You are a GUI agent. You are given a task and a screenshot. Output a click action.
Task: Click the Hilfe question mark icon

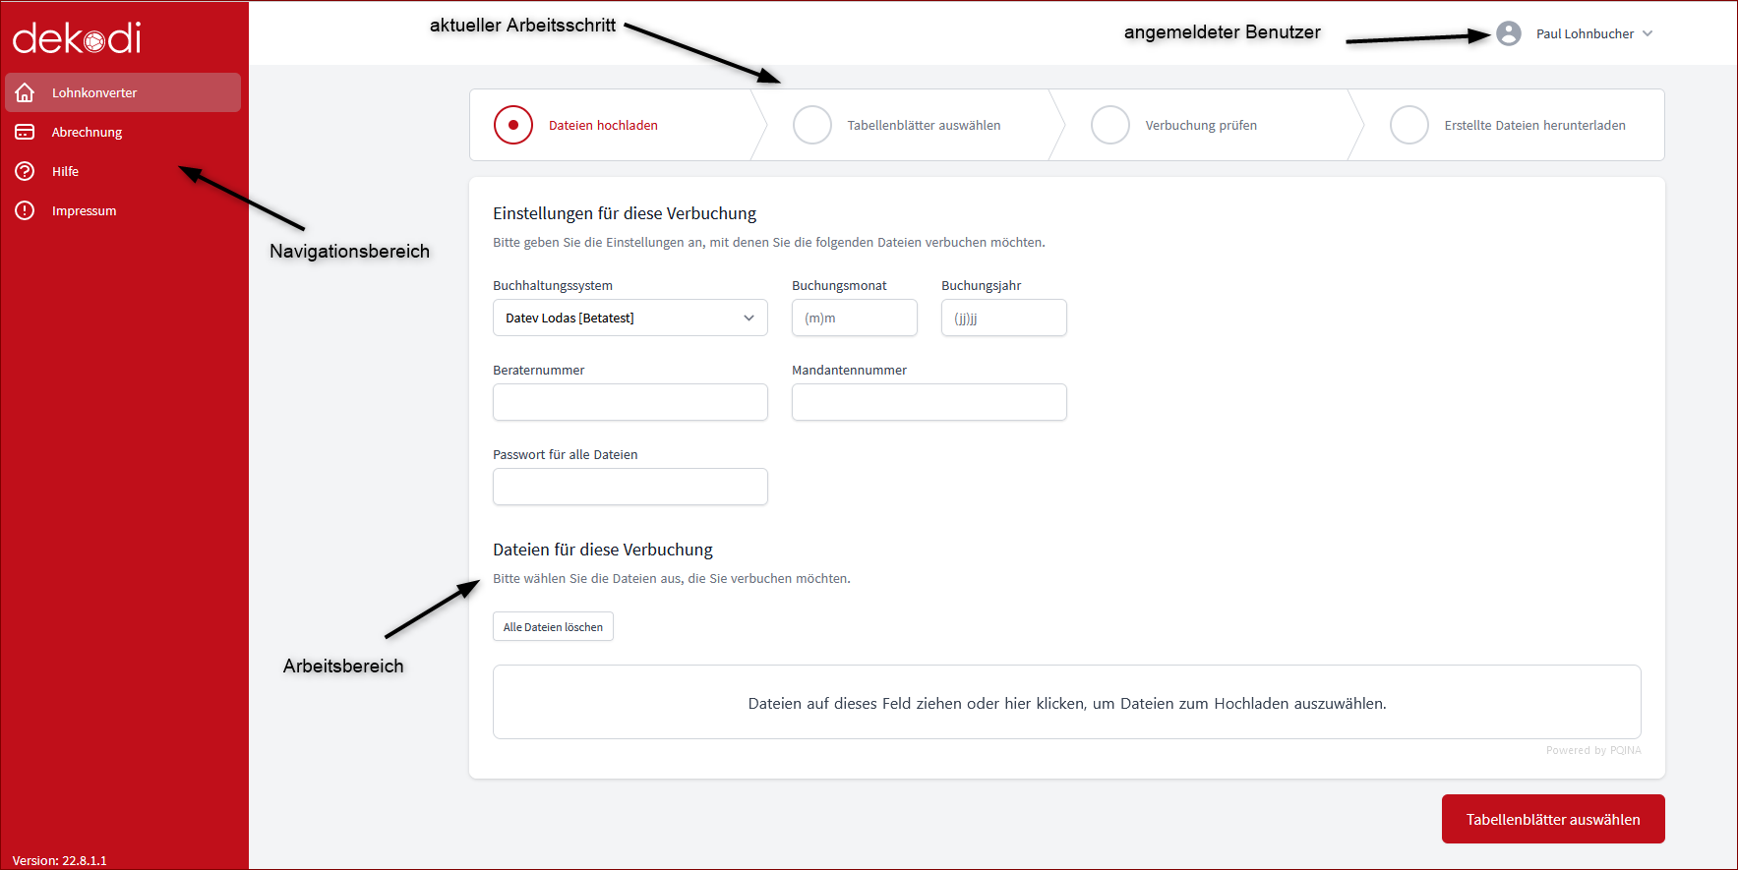[x=25, y=171]
